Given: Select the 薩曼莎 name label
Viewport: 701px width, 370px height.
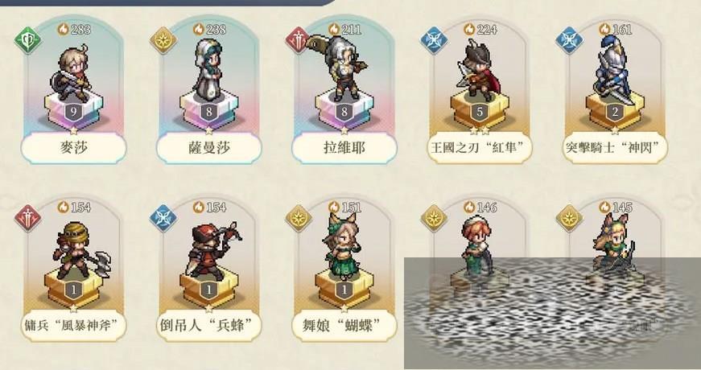Looking at the screenshot, I should pyautogui.click(x=208, y=147).
